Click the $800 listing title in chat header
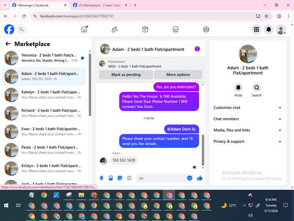 [x=135, y=67]
